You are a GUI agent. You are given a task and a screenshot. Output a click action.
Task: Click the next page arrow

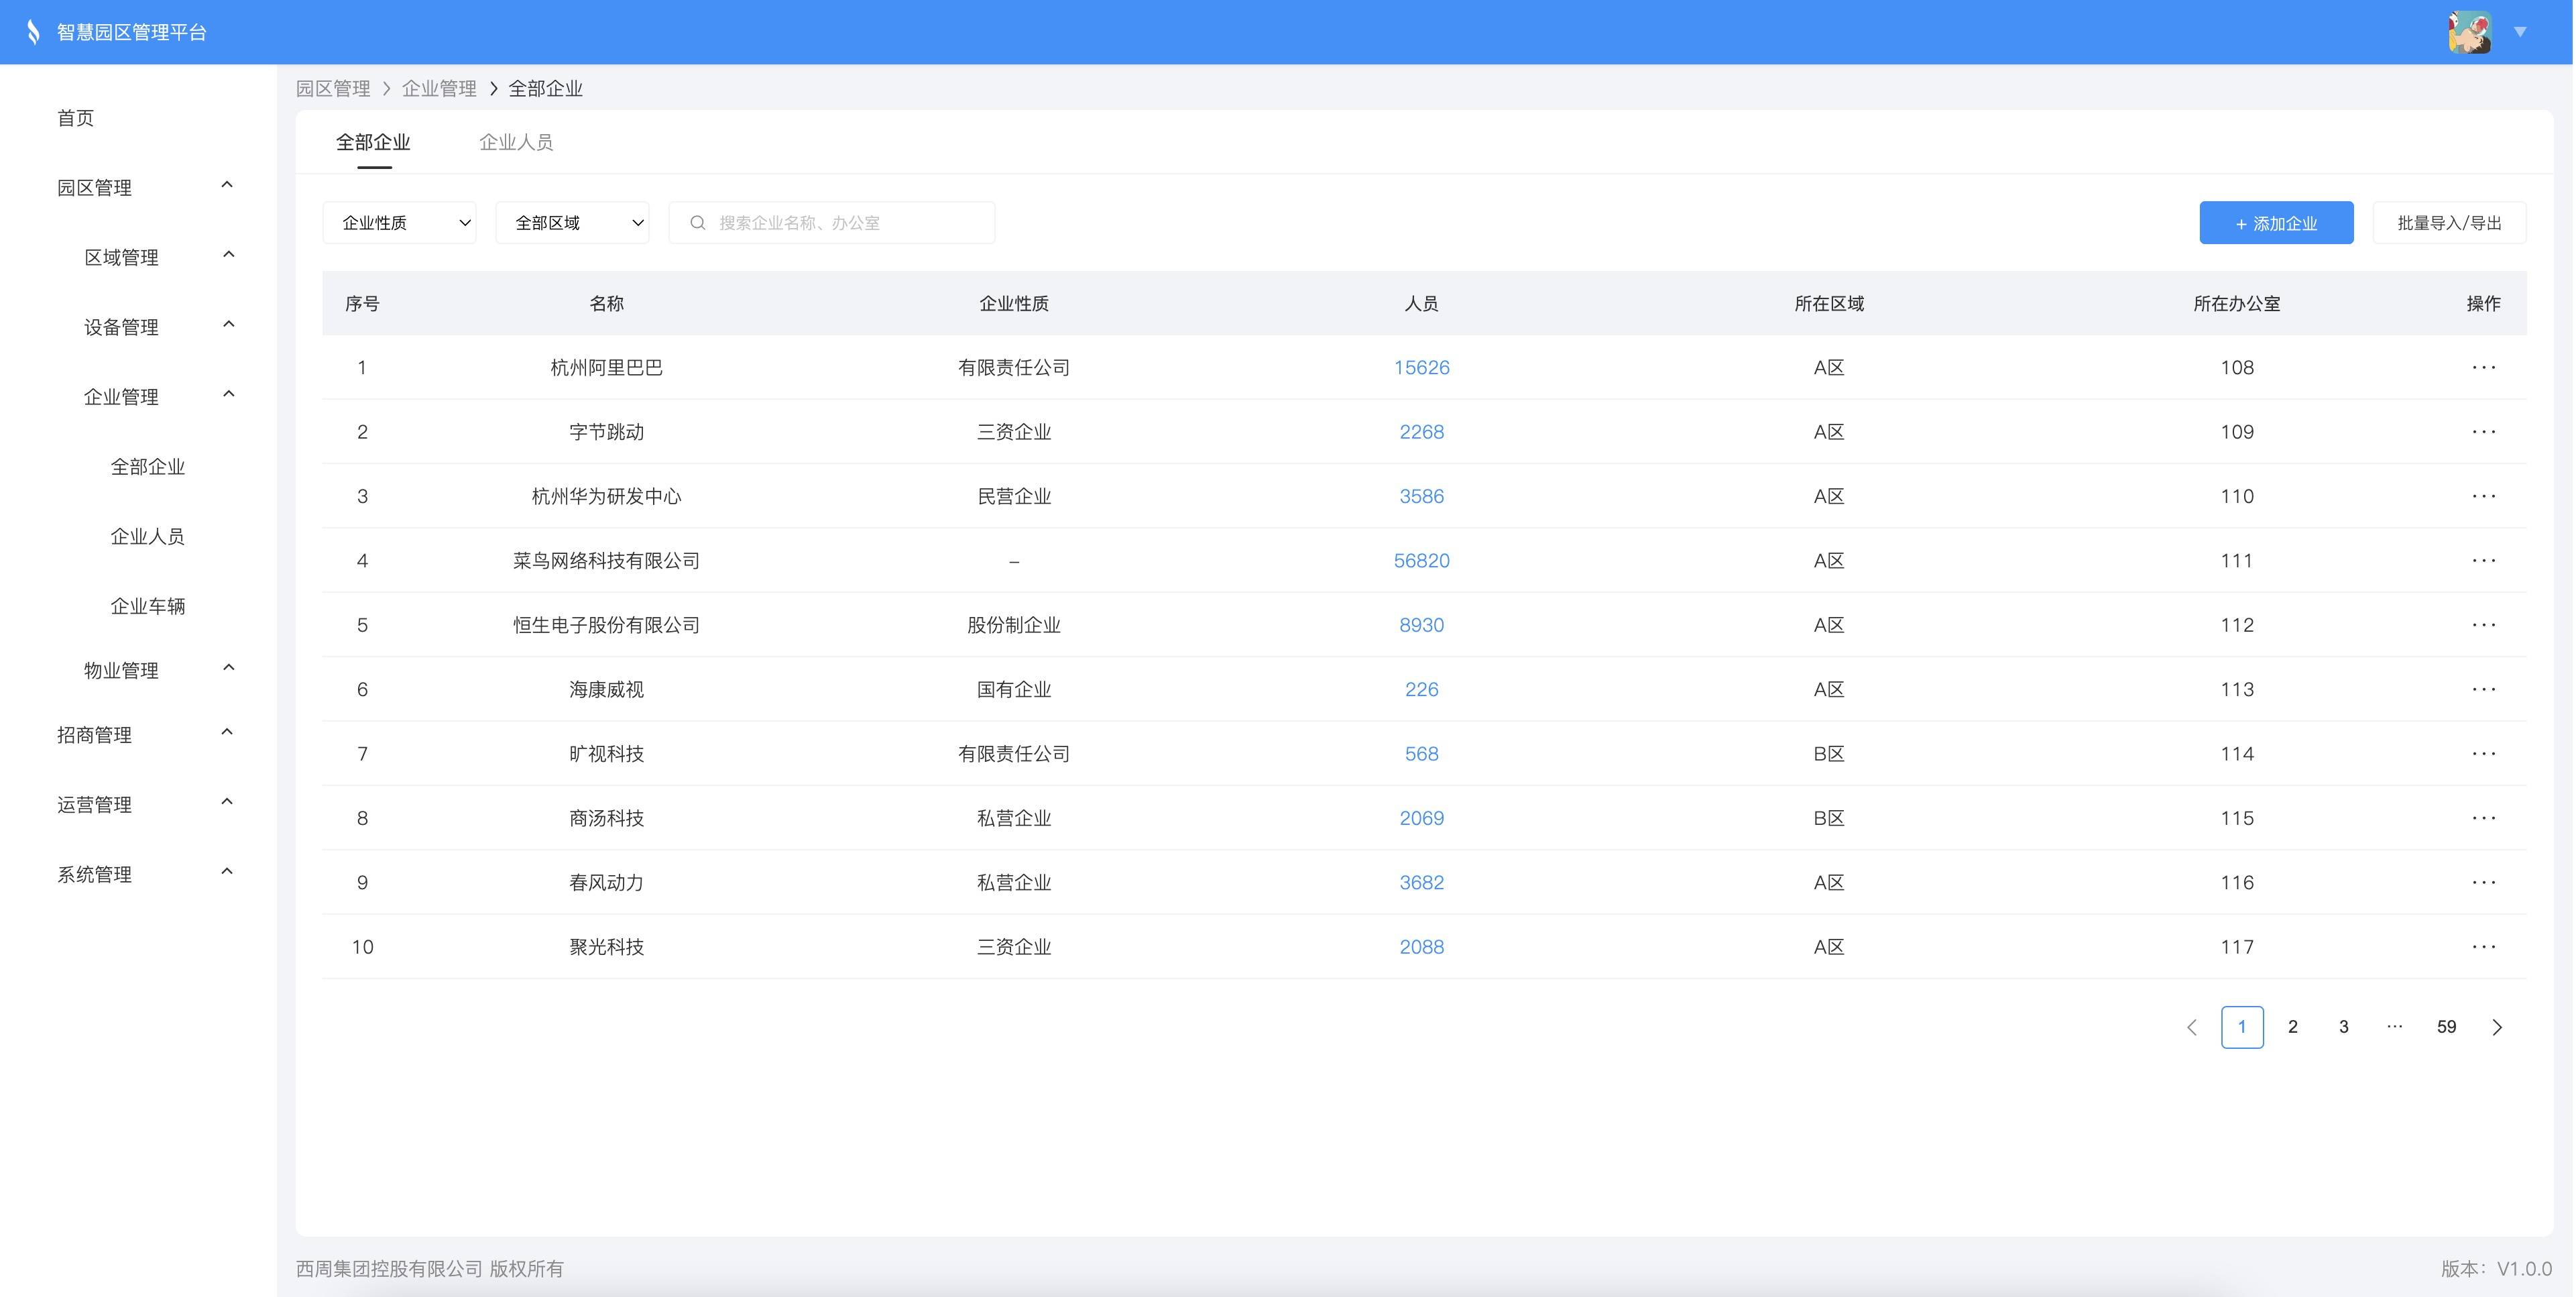(2497, 1027)
